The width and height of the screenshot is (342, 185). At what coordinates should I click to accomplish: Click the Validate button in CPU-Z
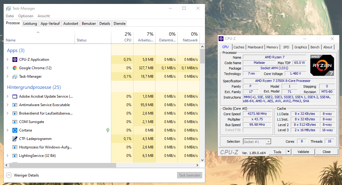(303, 152)
